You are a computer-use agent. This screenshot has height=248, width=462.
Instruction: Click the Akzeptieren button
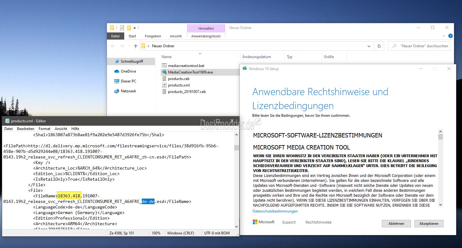(429, 224)
